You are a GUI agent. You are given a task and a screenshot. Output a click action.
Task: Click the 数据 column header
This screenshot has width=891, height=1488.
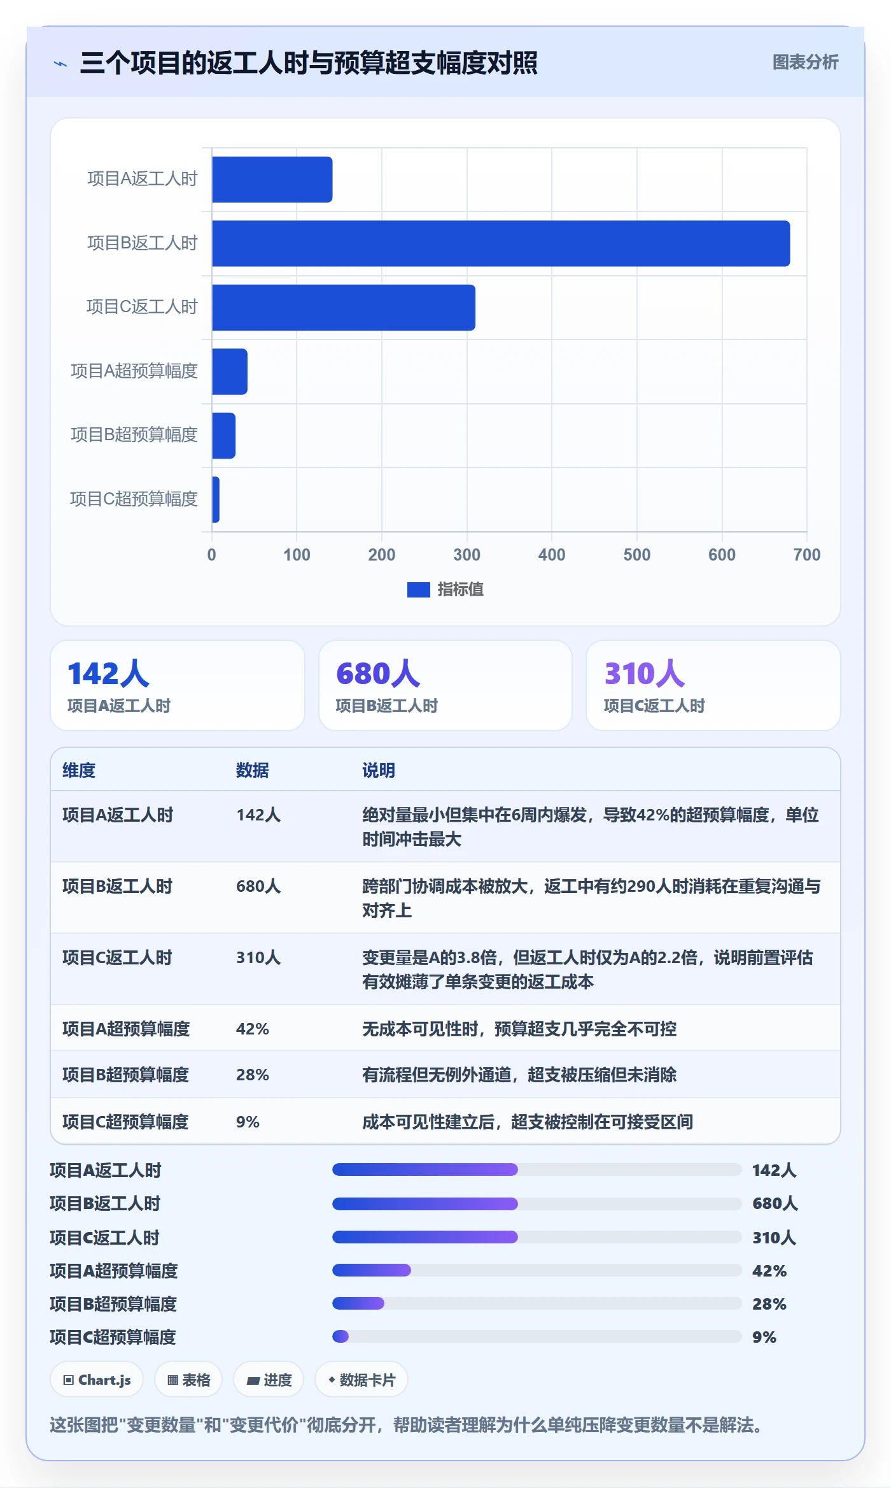tap(253, 770)
